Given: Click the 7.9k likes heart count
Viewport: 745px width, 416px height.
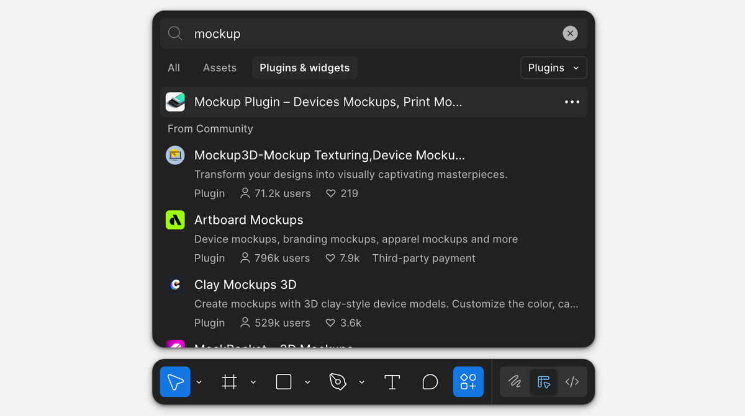Looking at the screenshot, I should click(343, 258).
